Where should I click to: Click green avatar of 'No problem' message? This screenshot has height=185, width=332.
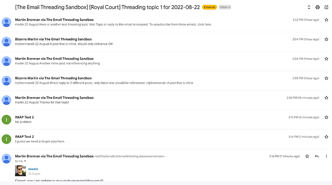click(6, 120)
